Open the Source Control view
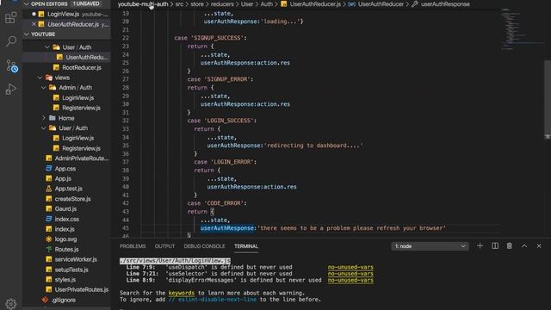The image size is (551, 310). coord(11,65)
